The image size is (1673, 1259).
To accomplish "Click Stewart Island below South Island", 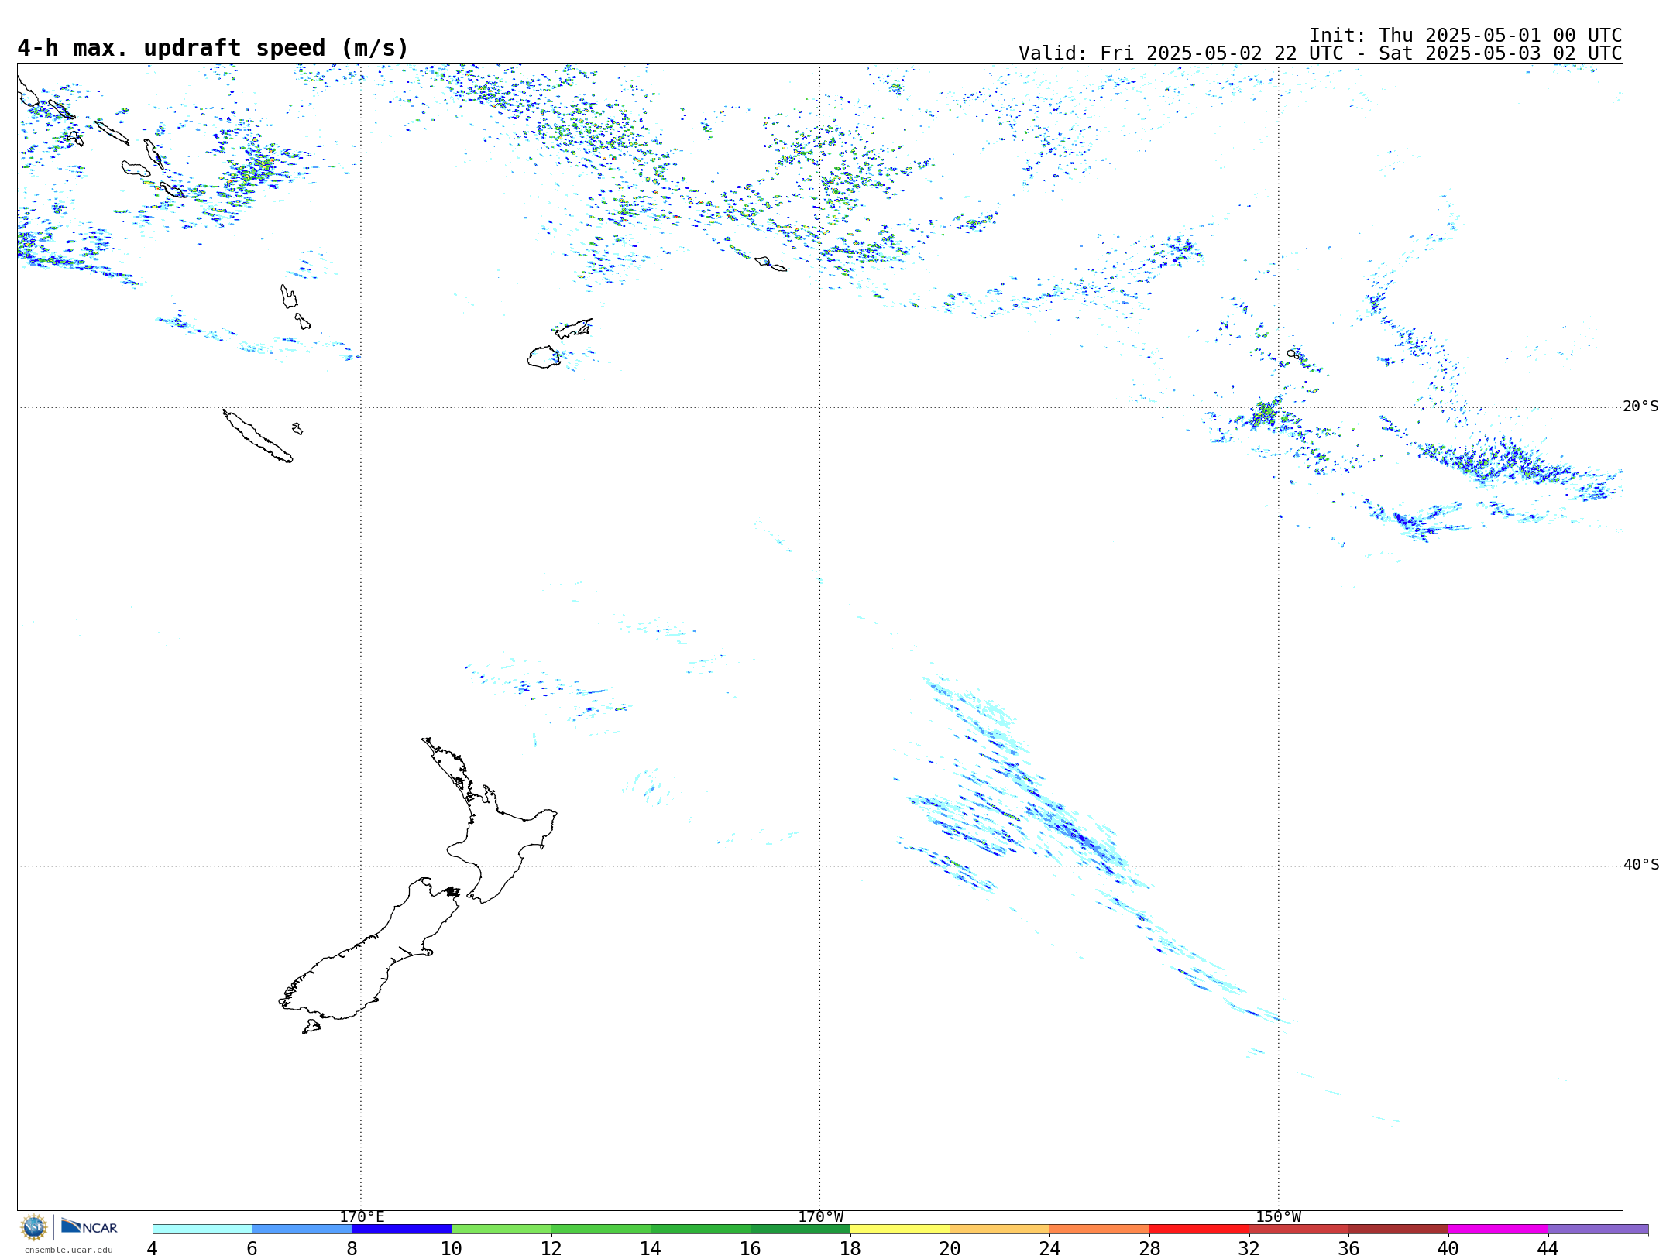I will tap(311, 1027).
